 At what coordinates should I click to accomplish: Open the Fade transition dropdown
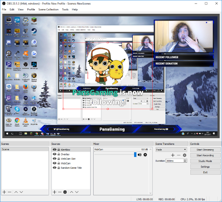point(171,150)
